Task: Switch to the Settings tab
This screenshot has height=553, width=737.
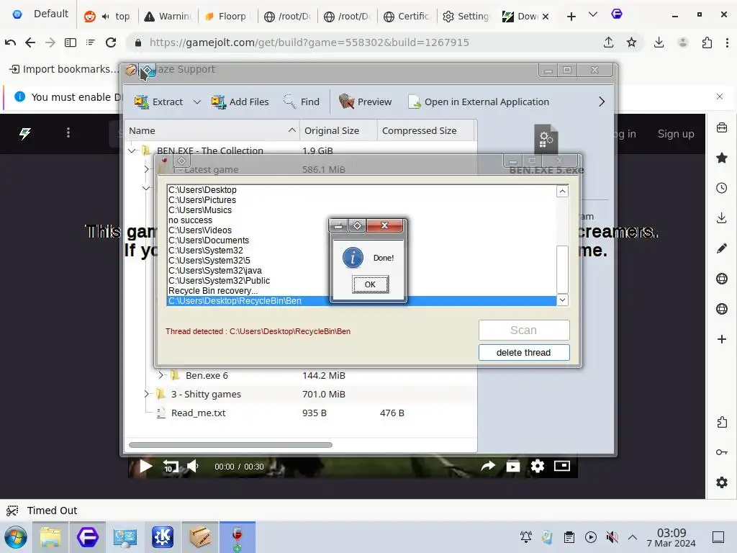Action: [466, 16]
